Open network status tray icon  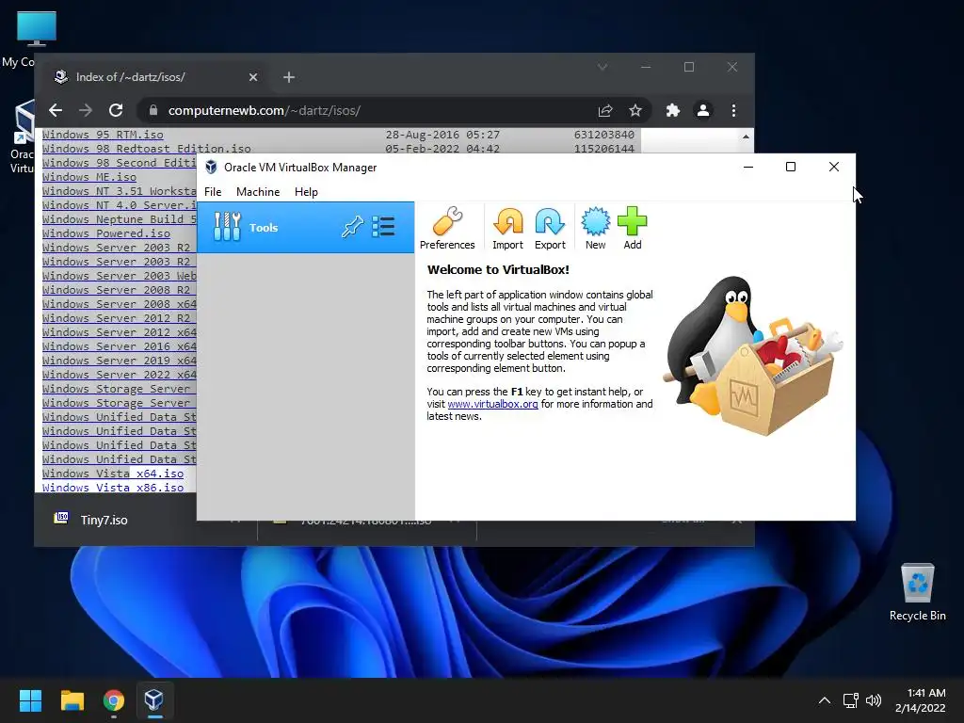click(851, 700)
